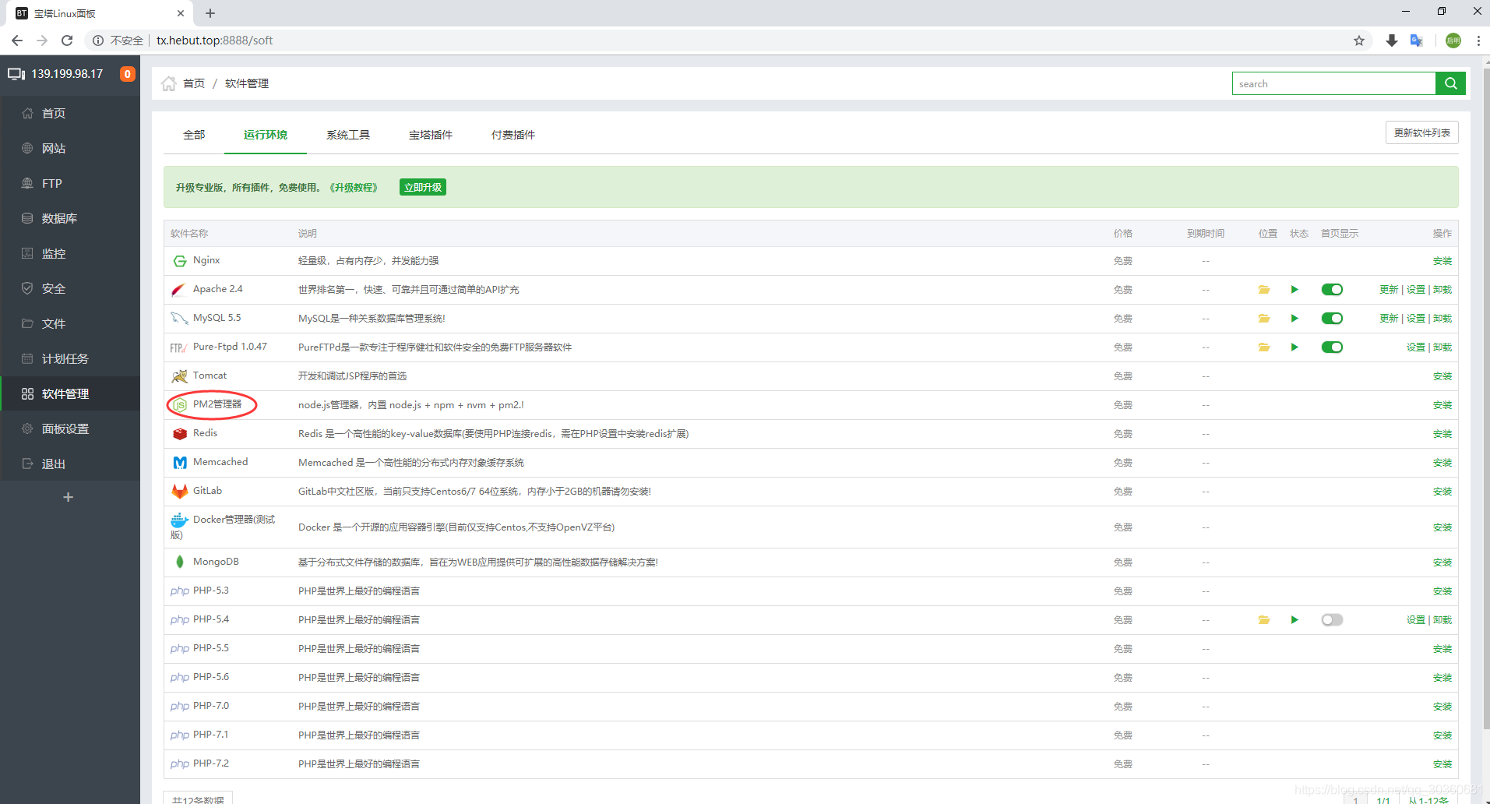
Task: Click the green search magnifier button
Action: (1450, 83)
